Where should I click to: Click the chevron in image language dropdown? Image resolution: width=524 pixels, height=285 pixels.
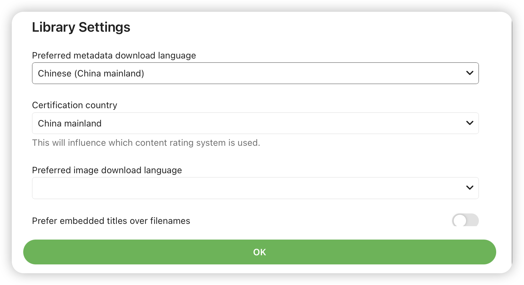(470, 188)
